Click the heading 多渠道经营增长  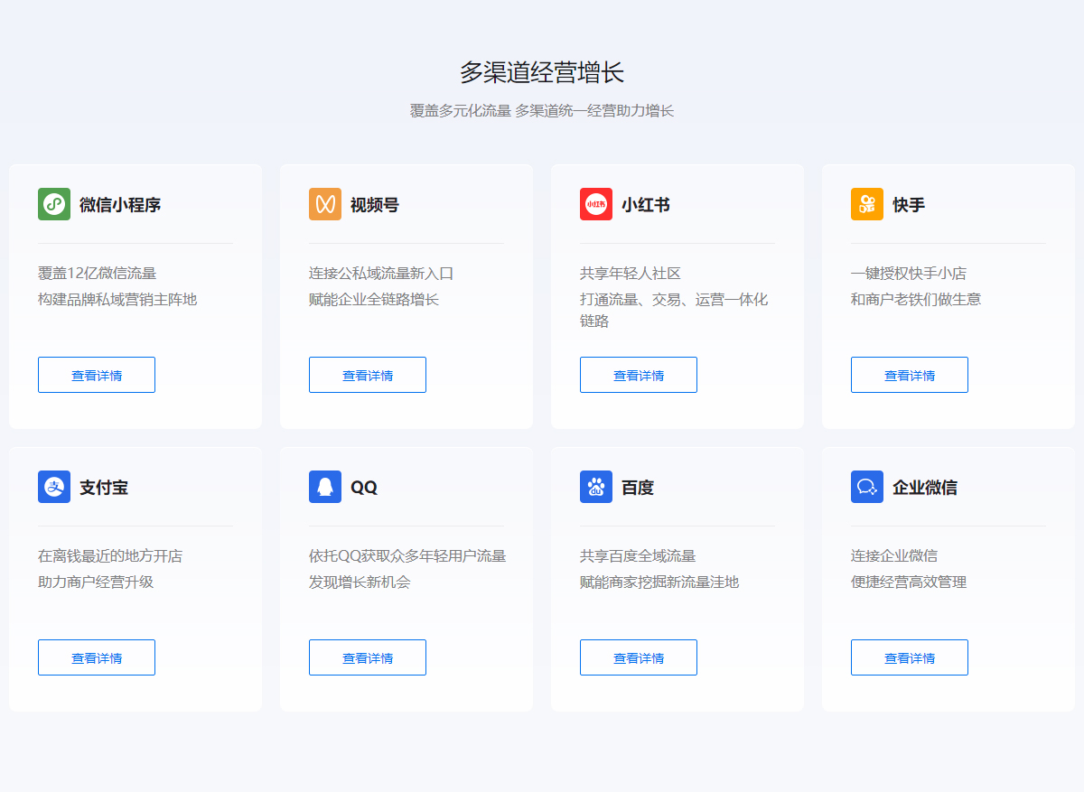coord(542,72)
